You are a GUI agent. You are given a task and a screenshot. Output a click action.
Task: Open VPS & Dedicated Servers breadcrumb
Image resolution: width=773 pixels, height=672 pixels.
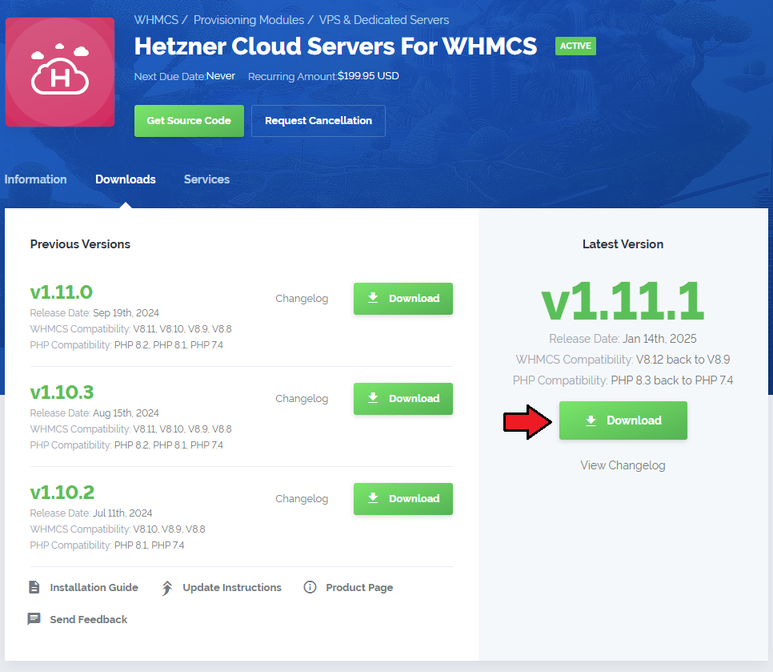pyautogui.click(x=383, y=20)
